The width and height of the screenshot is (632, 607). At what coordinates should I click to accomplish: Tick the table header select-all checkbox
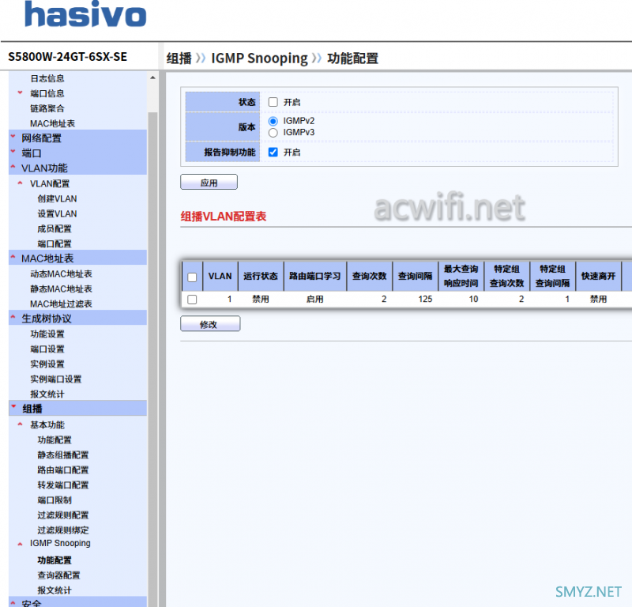(x=192, y=277)
